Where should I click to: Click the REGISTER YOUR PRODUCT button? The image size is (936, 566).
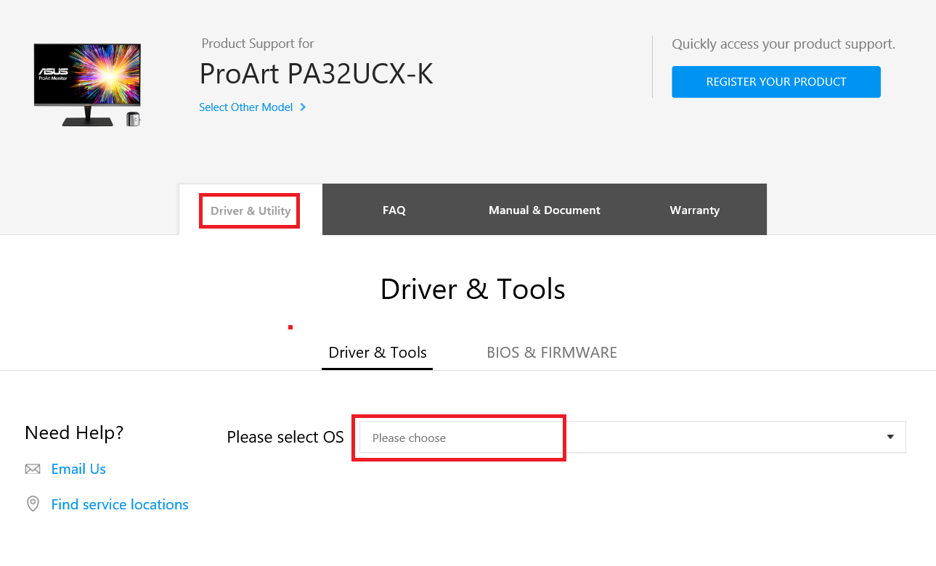coord(776,82)
